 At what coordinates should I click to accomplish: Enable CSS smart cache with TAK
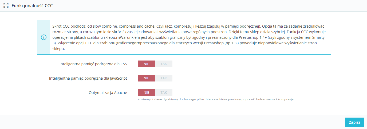coord(164,64)
